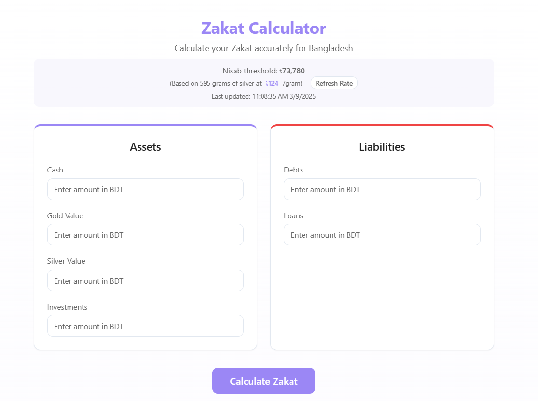Focus the Debts amount input field
Viewport: 538px width, 401px height.
click(x=382, y=189)
